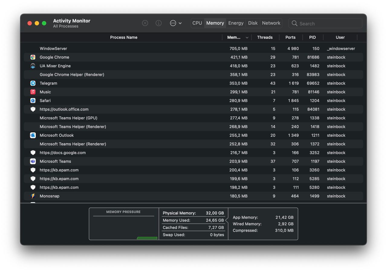Click the App Memory 21,42 GB entry
Viewport: 387px width, 272px height.
(x=263, y=217)
